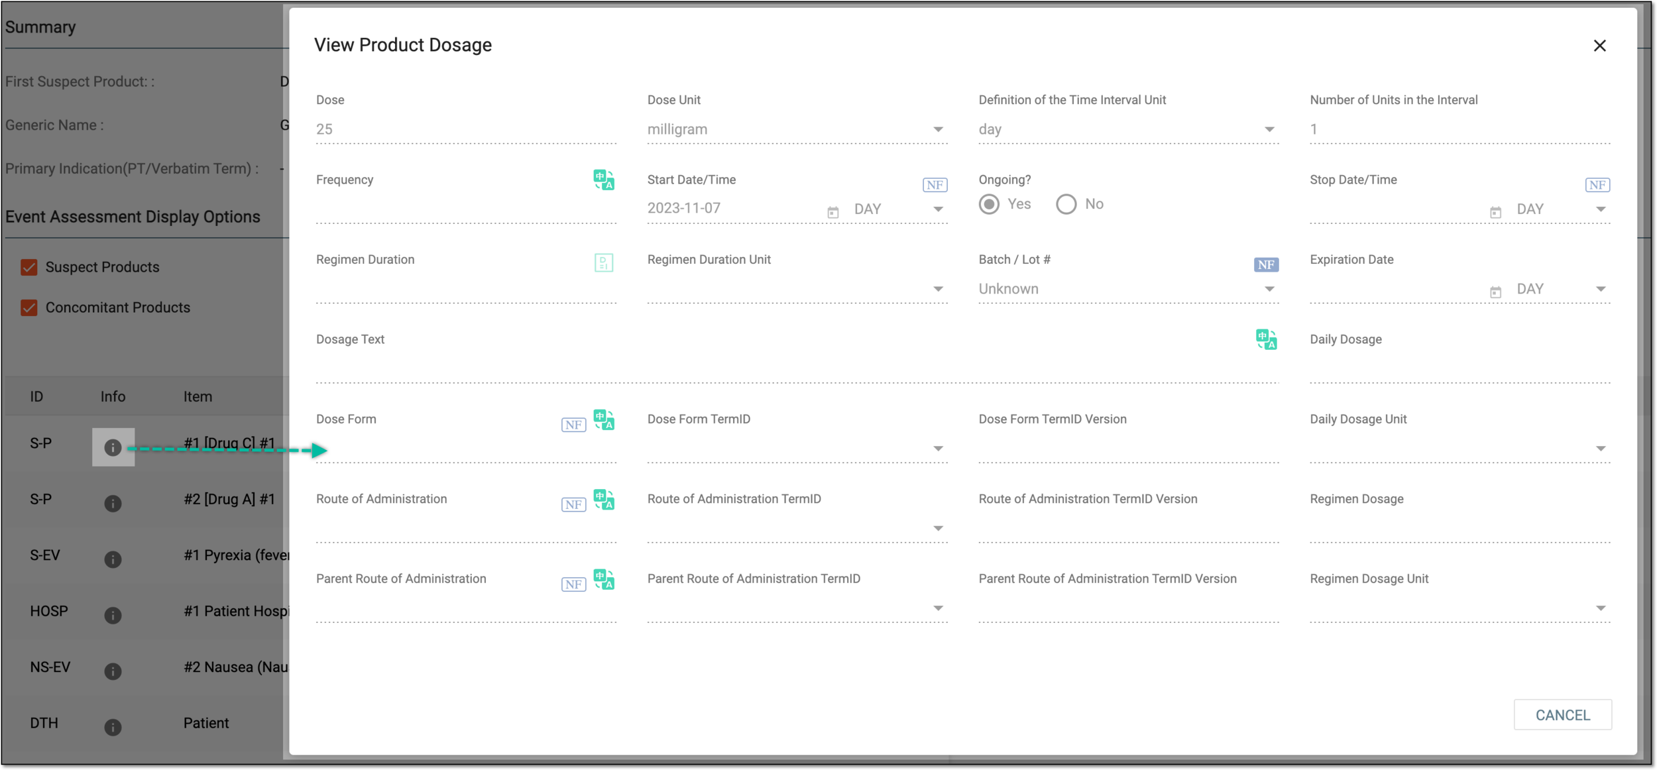Screen dimensions: 1657x770
Task: Click the Start Date/Time NF nullflavor icon
Action: [x=935, y=185]
